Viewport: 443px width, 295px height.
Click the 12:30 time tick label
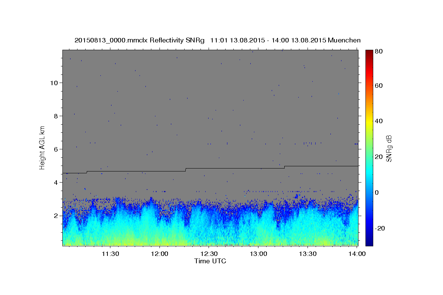point(209,254)
